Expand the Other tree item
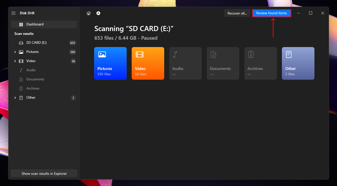 [x=15, y=98]
